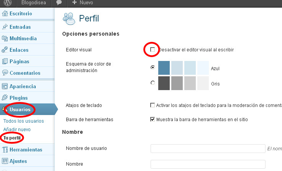Click the Plugins plug icon

5,98
